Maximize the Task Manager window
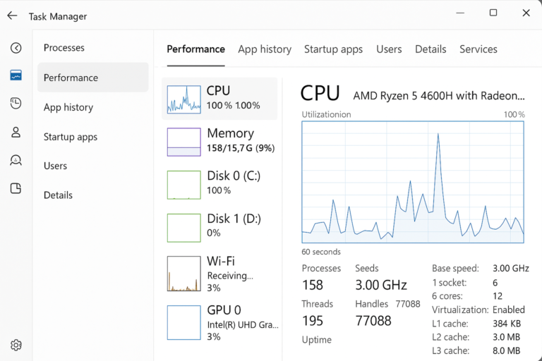Viewport: 542px width, 361px height. click(493, 13)
